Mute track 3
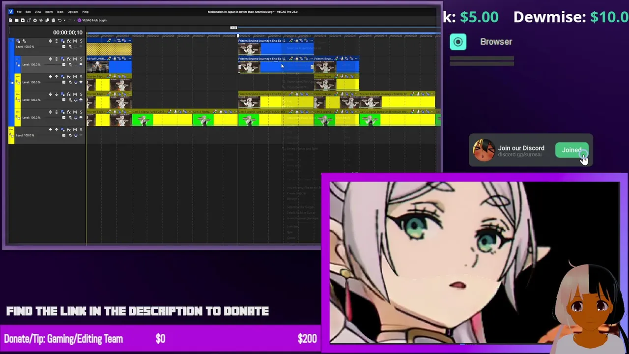This screenshot has width=629, height=354. (x=75, y=77)
